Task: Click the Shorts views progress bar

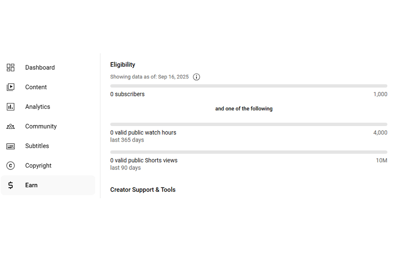Action: [248, 152]
